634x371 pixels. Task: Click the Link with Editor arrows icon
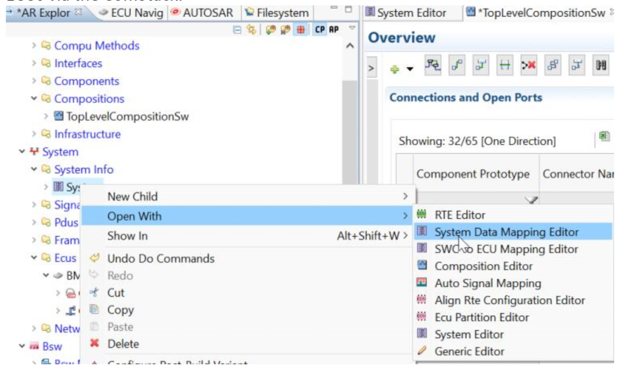point(251,29)
